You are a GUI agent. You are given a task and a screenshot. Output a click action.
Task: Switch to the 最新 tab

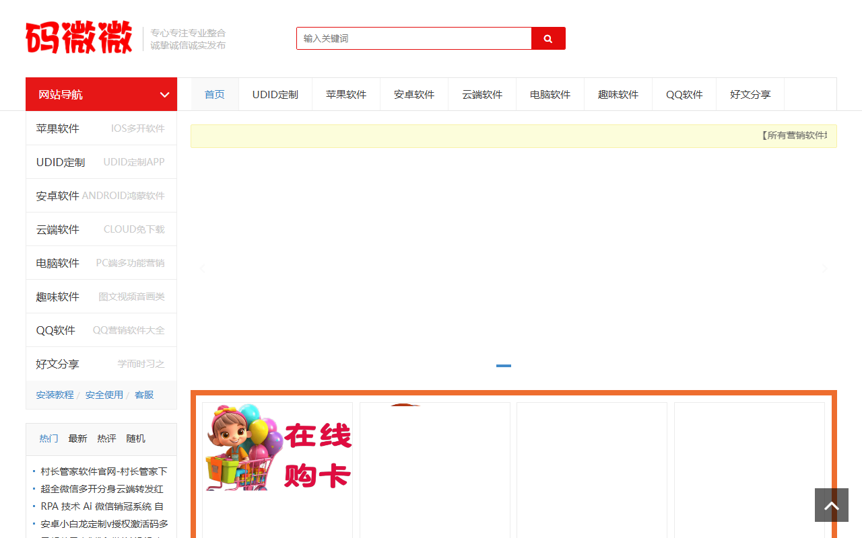pos(77,438)
